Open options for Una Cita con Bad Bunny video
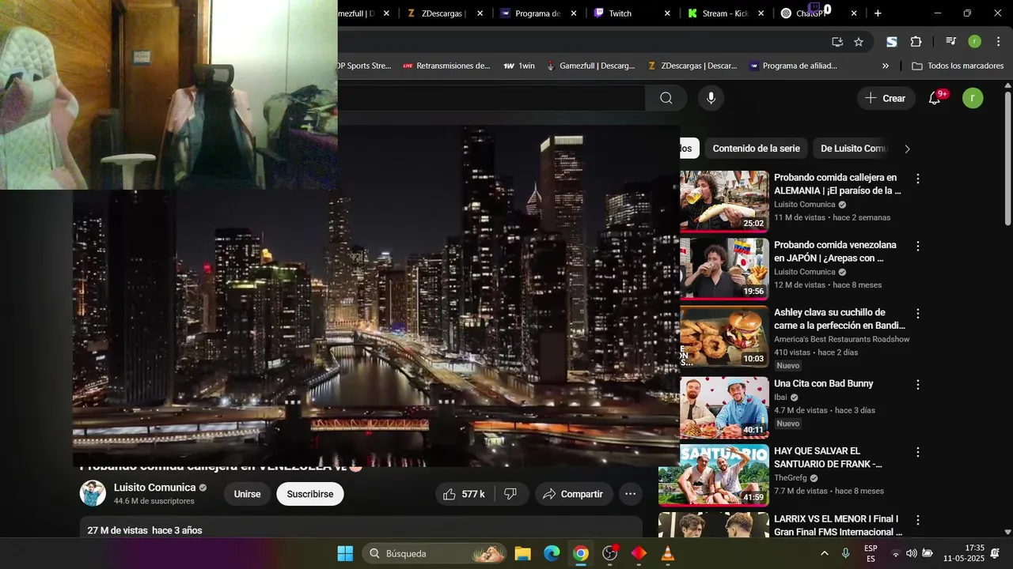Screen dimensions: 1013x569 (x=918, y=385)
